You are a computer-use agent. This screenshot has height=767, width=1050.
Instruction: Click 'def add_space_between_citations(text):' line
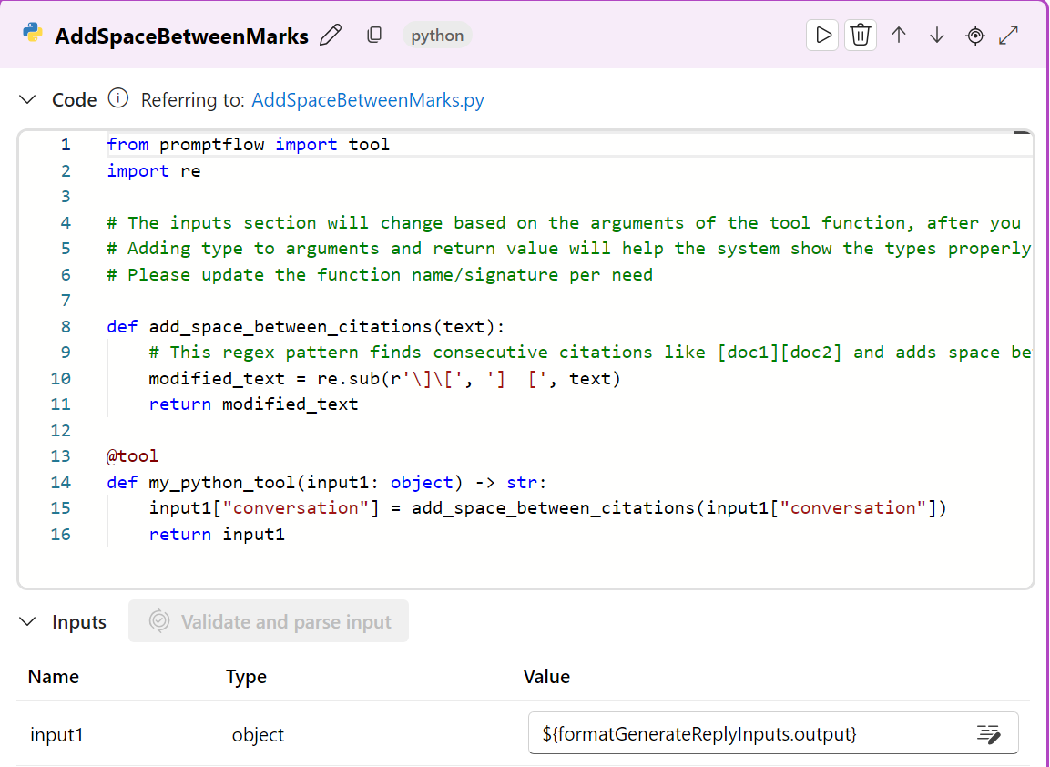click(x=306, y=326)
